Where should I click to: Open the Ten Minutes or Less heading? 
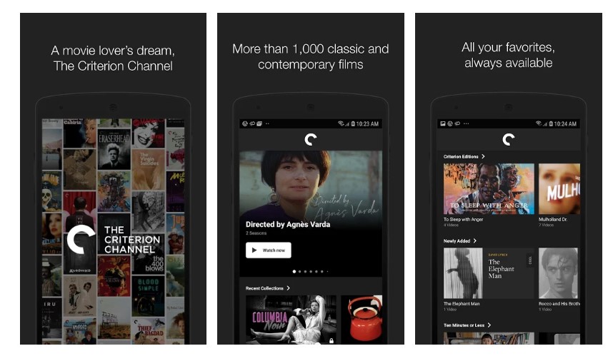click(x=464, y=325)
